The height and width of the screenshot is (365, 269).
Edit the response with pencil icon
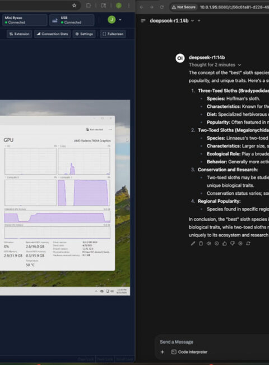193,244
